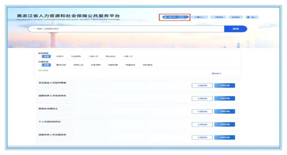Open the 办事中心 service center
The image size is (287, 155).
coord(199,17)
